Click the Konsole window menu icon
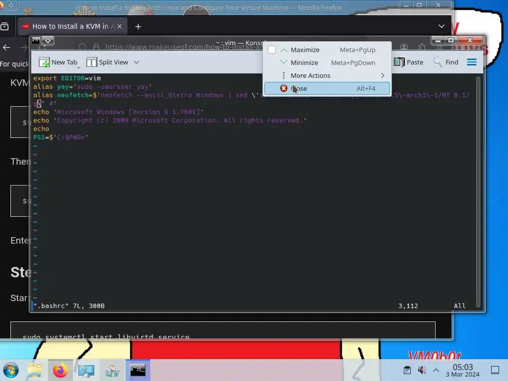The width and height of the screenshot is (508, 381). tap(36, 41)
